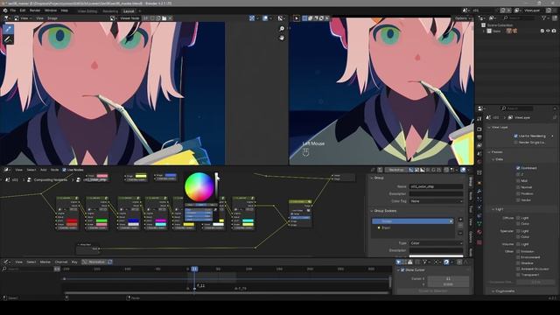
Task: Open the Help menu
Action: click(x=64, y=10)
